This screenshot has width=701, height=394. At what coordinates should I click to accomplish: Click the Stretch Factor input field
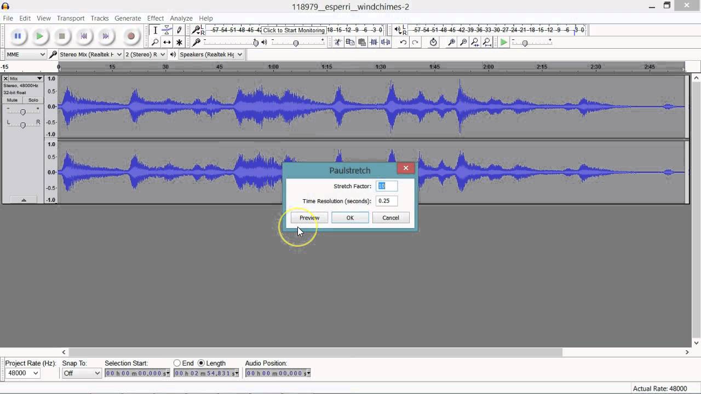387,186
